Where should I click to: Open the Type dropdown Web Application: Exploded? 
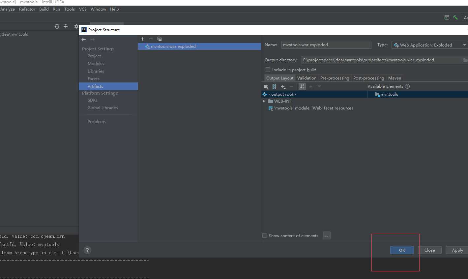tap(430, 45)
